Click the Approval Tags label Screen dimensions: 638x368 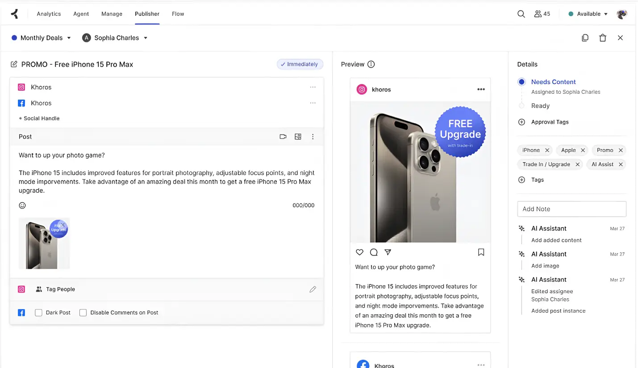click(x=550, y=122)
